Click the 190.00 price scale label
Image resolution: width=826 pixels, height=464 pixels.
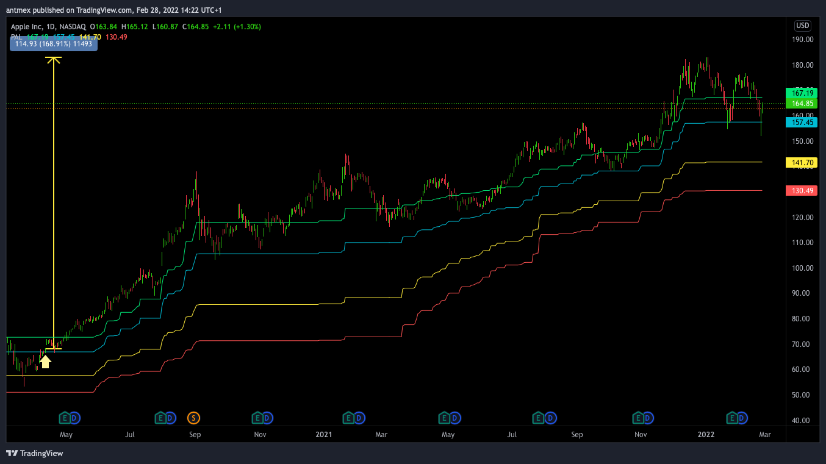click(x=802, y=39)
